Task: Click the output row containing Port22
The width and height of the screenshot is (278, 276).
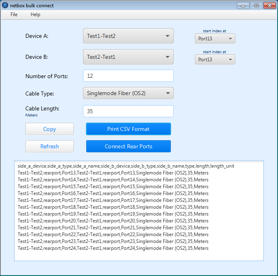Action: click(x=113, y=234)
